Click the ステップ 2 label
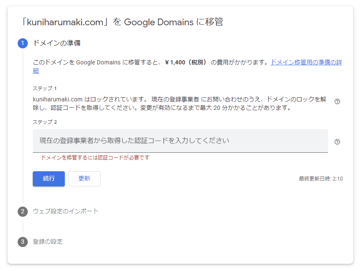This screenshot has width=360, height=271. pos(45,122)
